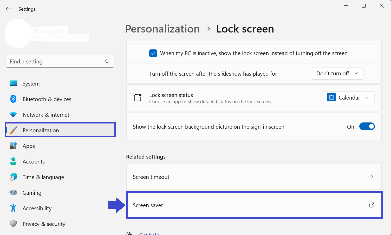Click the back arrow in Settings header

[8, 9]
